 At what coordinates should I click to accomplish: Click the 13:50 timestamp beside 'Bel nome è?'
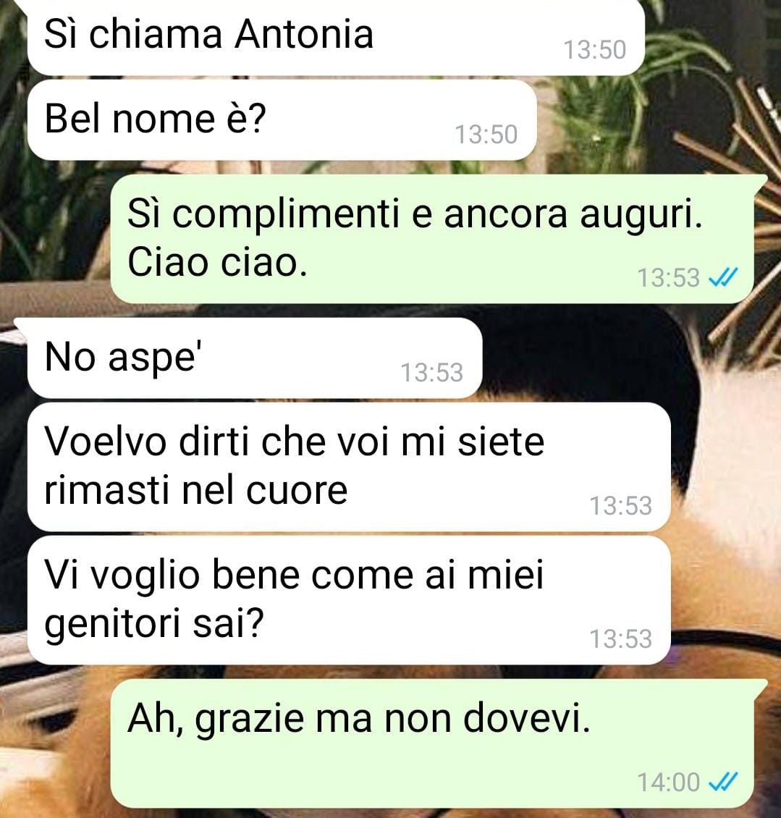tap(486, 135)
